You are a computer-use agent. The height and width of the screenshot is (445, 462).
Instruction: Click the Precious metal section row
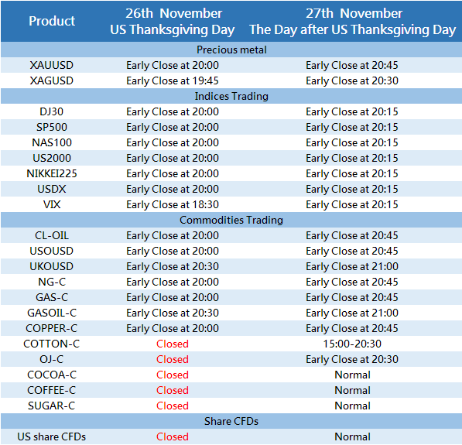(231, 50)
